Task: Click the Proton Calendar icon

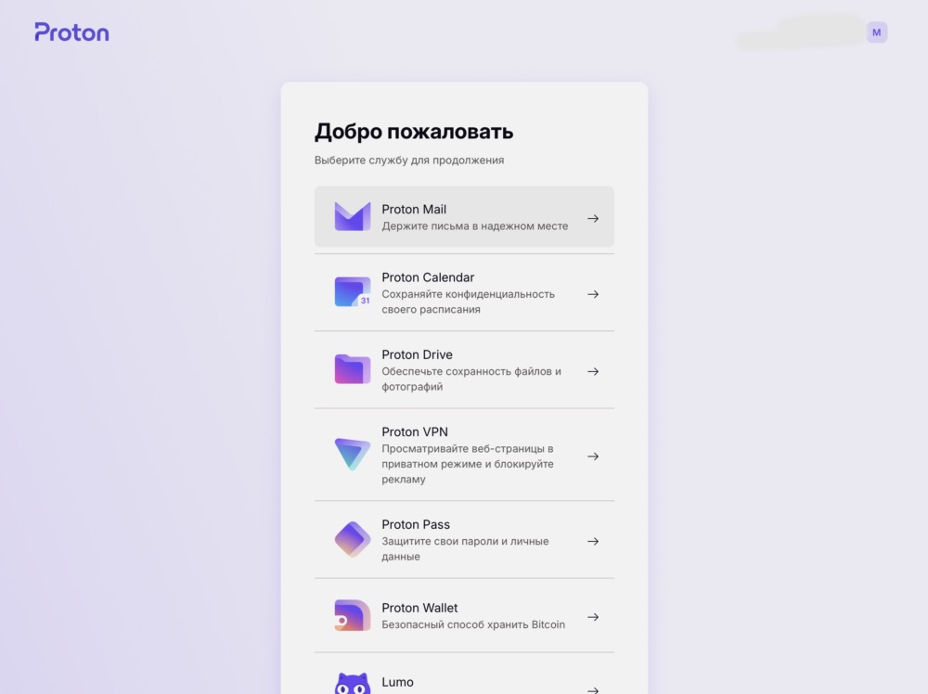Action: (x=353, y=291)
